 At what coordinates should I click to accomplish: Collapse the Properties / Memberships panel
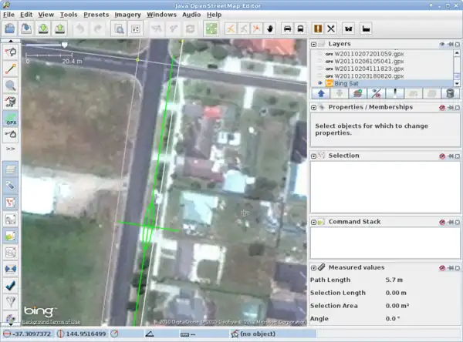(313, 107)
